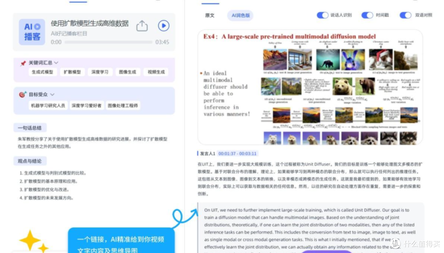This screenshot has height=253, width=444.
Task: Toggle 时间戳 timestamp switch
Action: coord(367,15)
